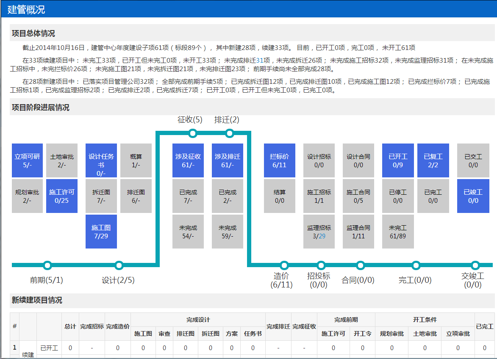Select the 设计(2/5) timeline node

tap(119, 265)
